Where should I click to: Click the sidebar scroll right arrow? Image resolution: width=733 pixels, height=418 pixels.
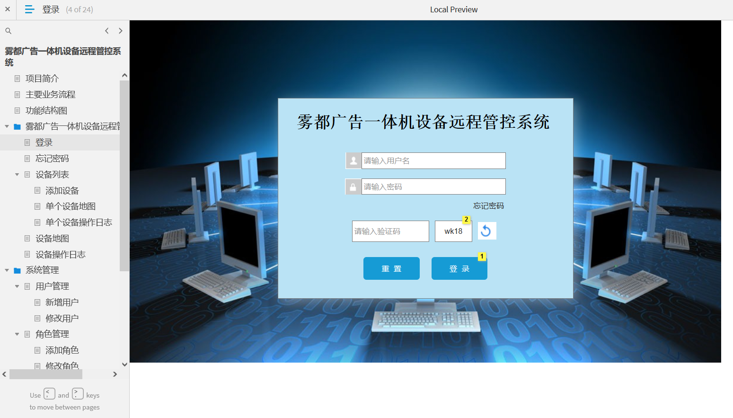click(115, 374)
